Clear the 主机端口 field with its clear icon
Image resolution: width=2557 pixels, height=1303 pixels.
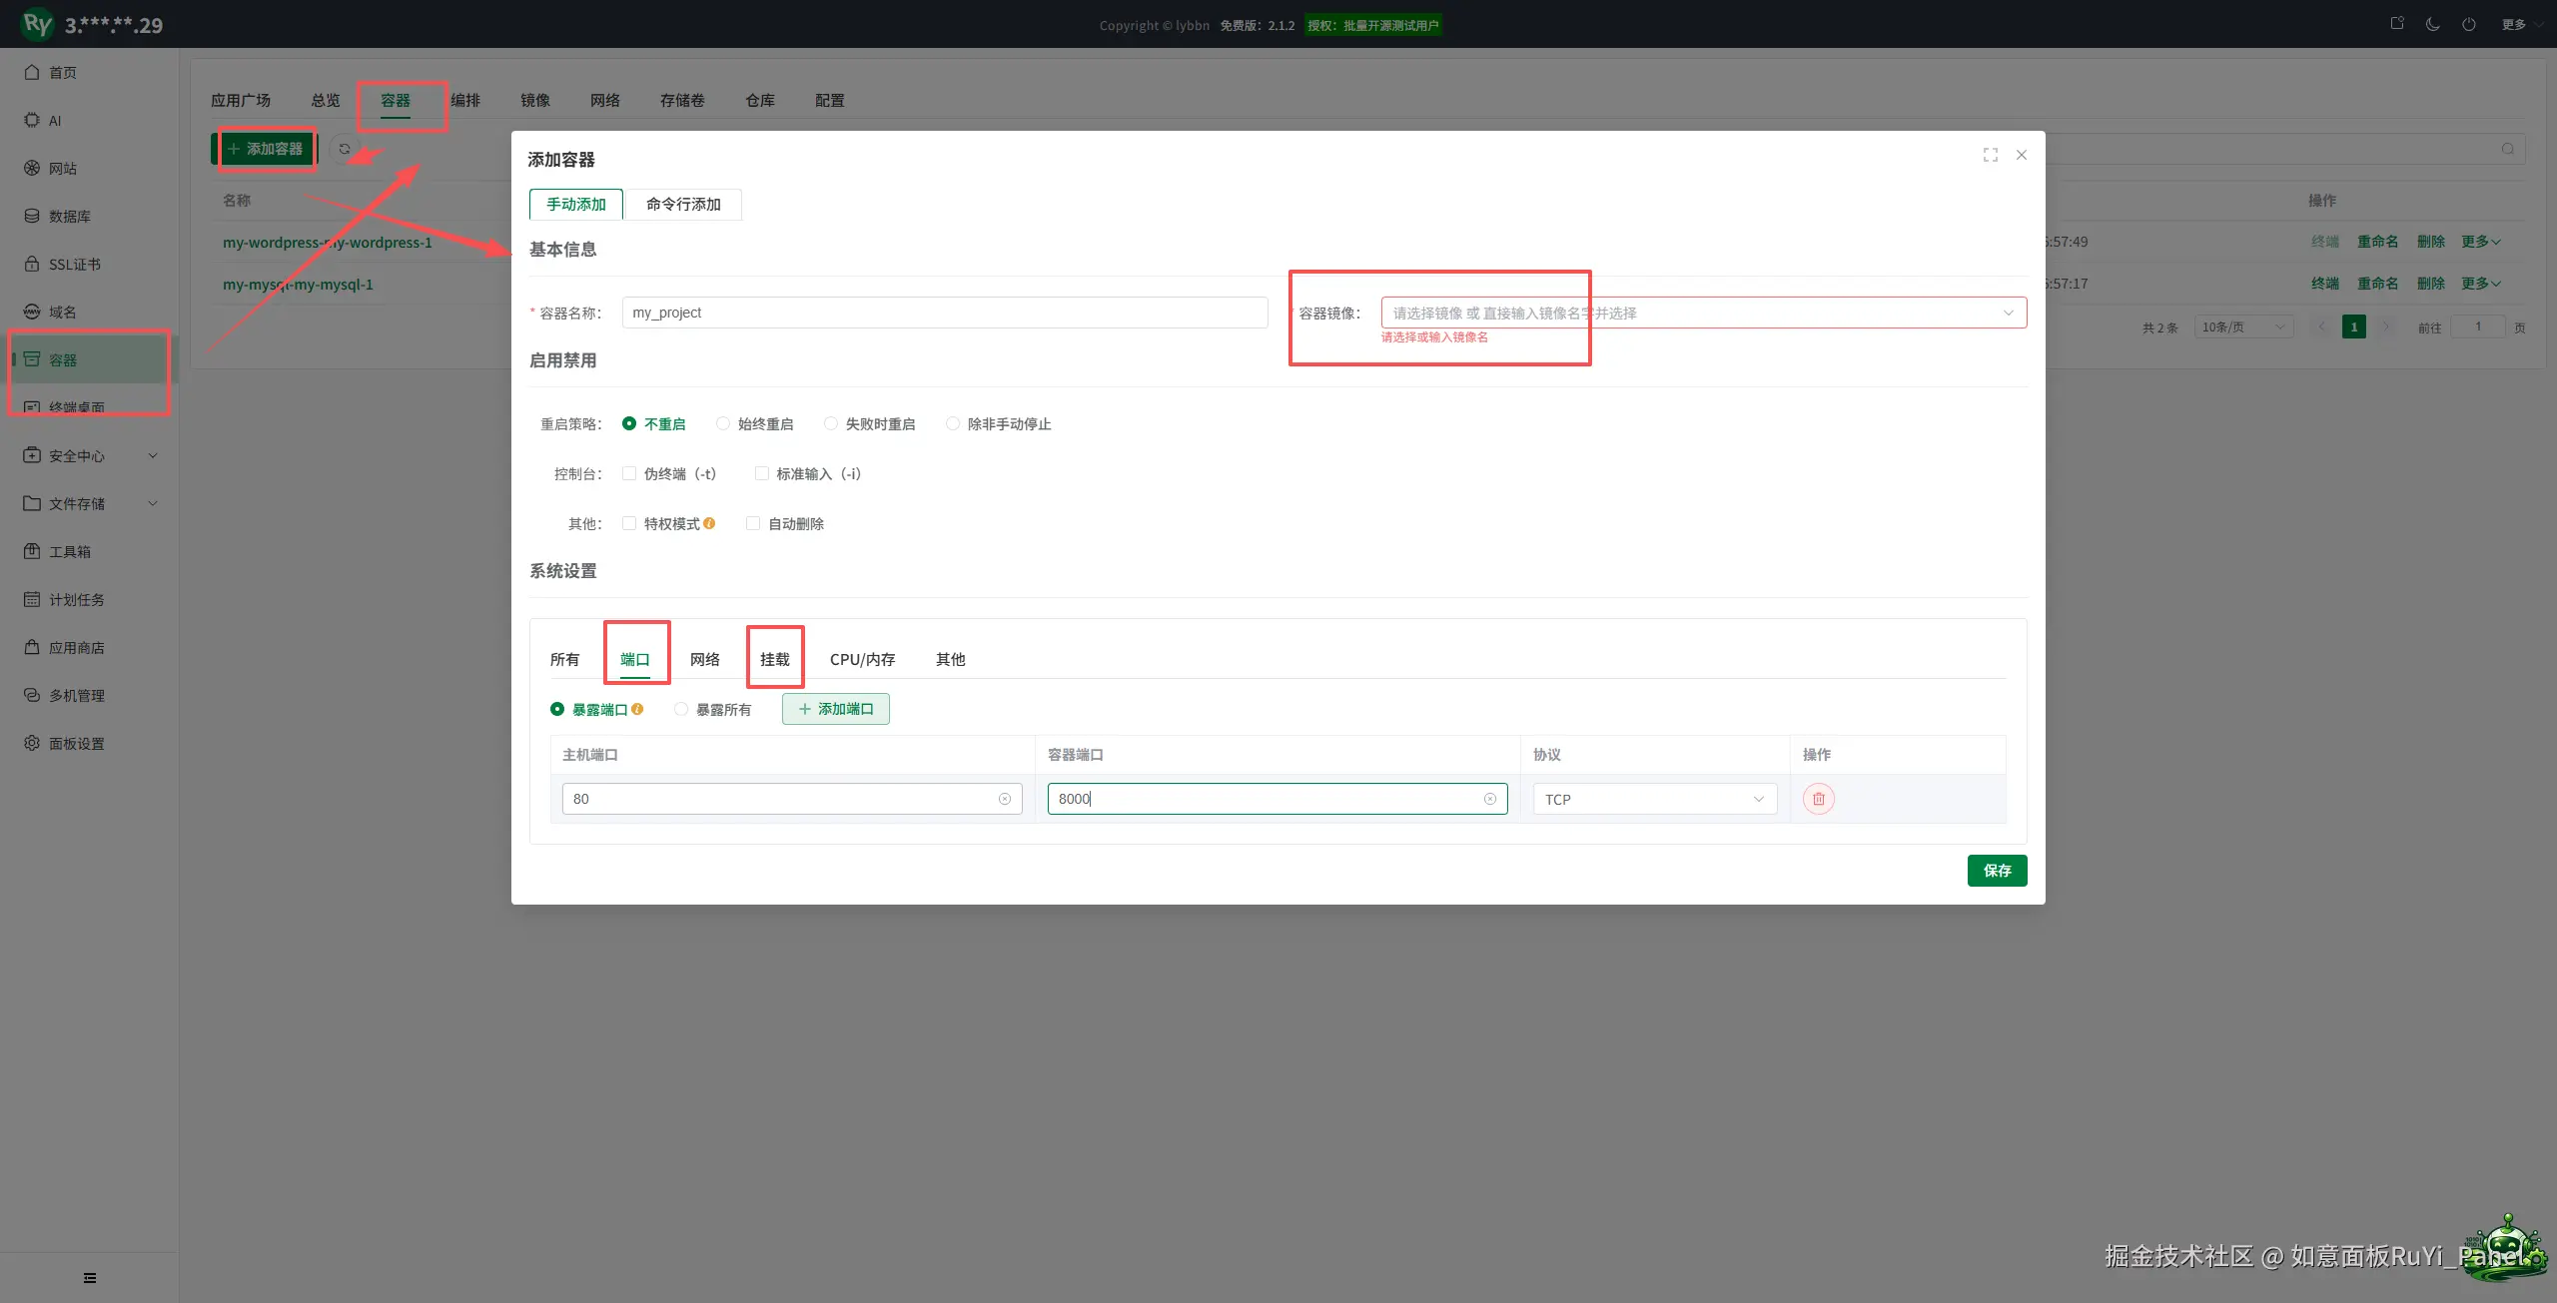(x=1005, y=799)
